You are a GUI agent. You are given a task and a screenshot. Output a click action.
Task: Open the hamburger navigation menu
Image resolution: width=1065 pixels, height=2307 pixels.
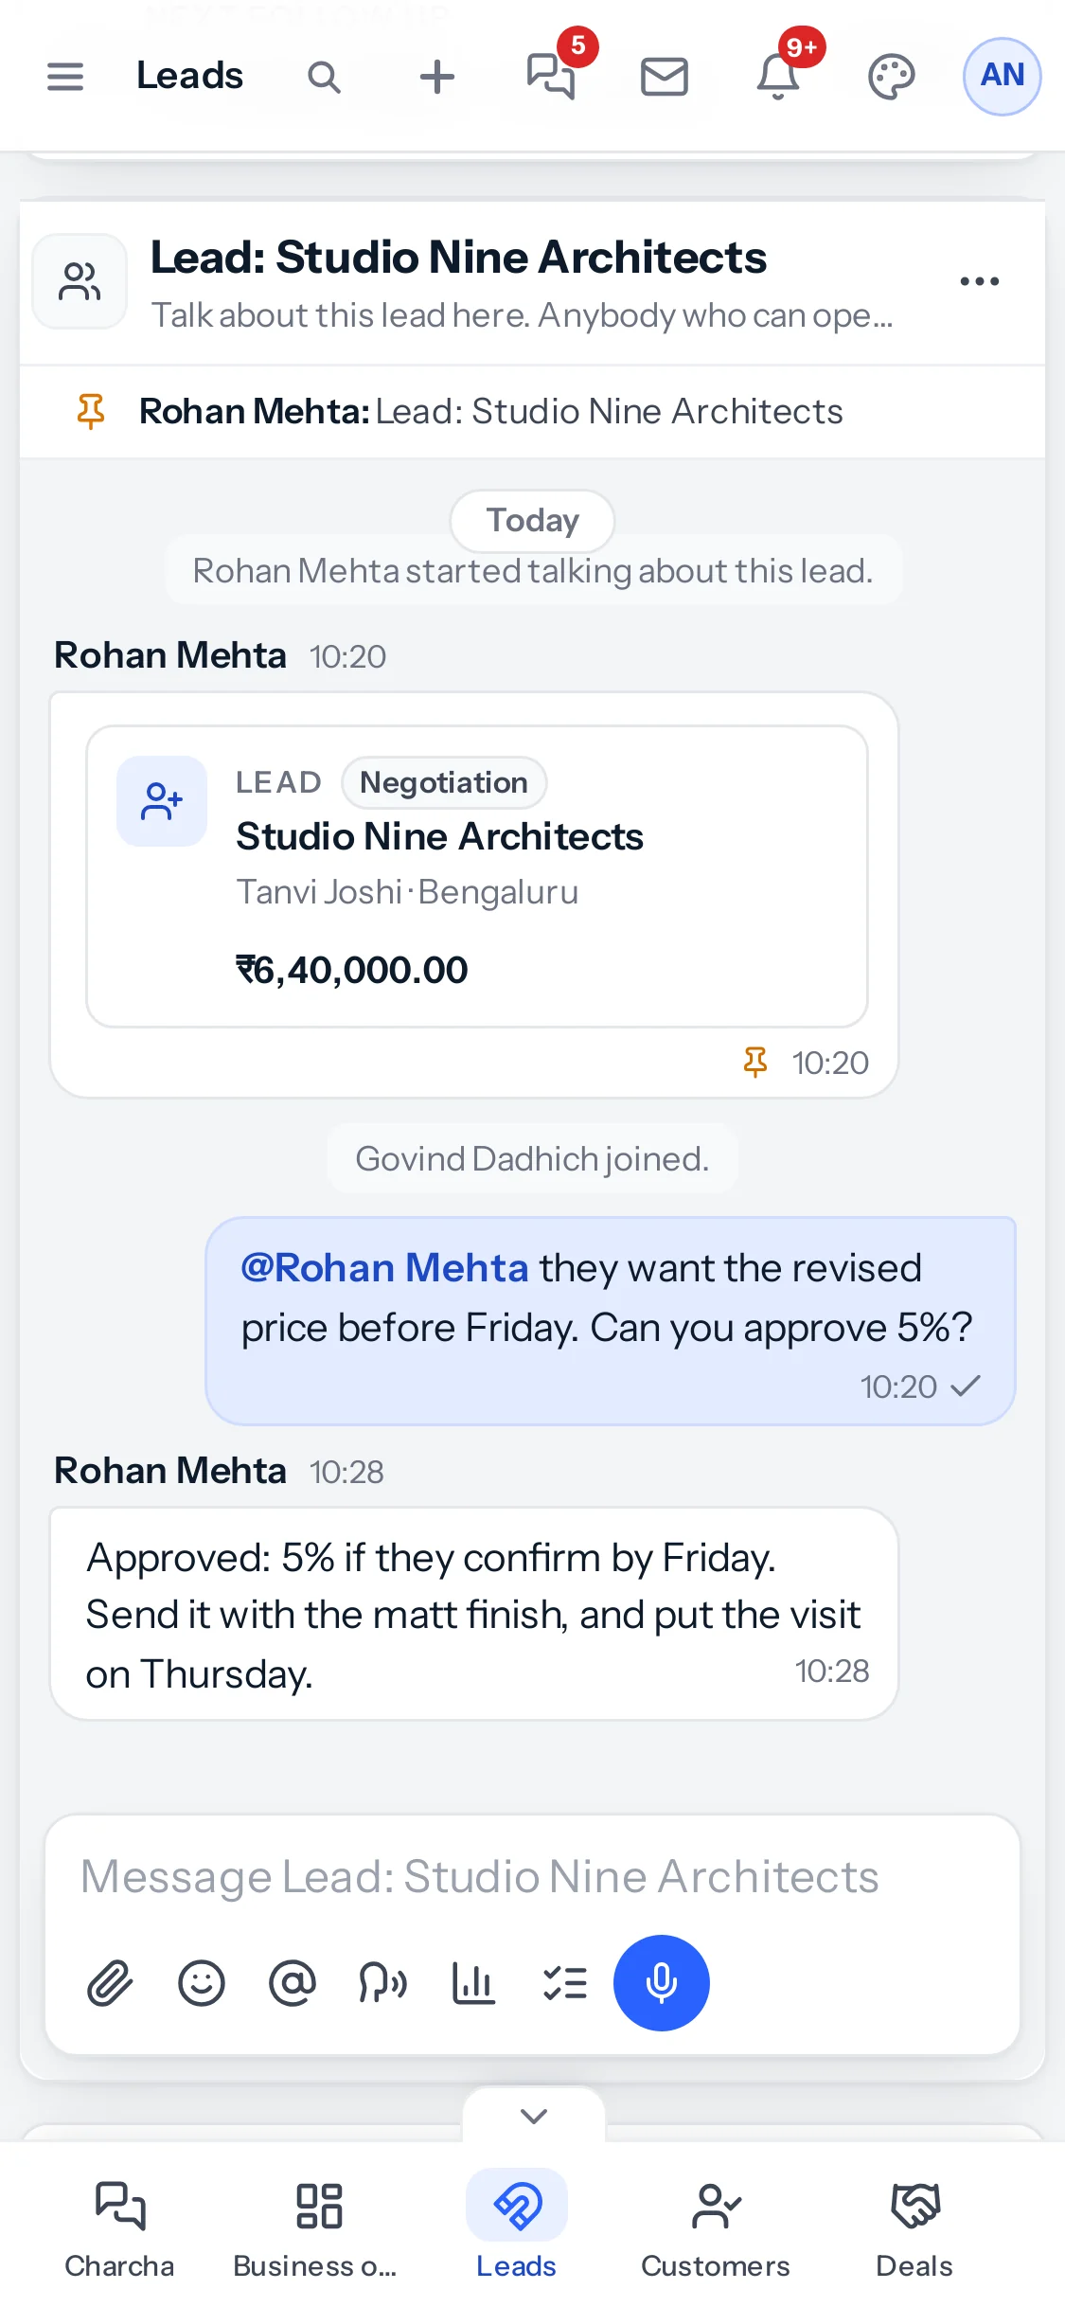click(65, 76)
